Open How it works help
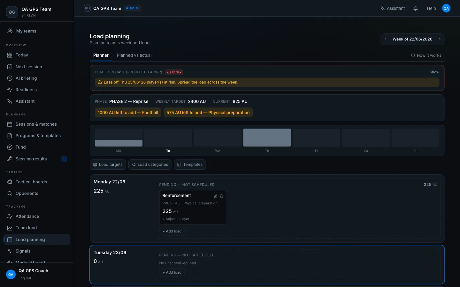This screenshot has height=287, width=460. 426,55
